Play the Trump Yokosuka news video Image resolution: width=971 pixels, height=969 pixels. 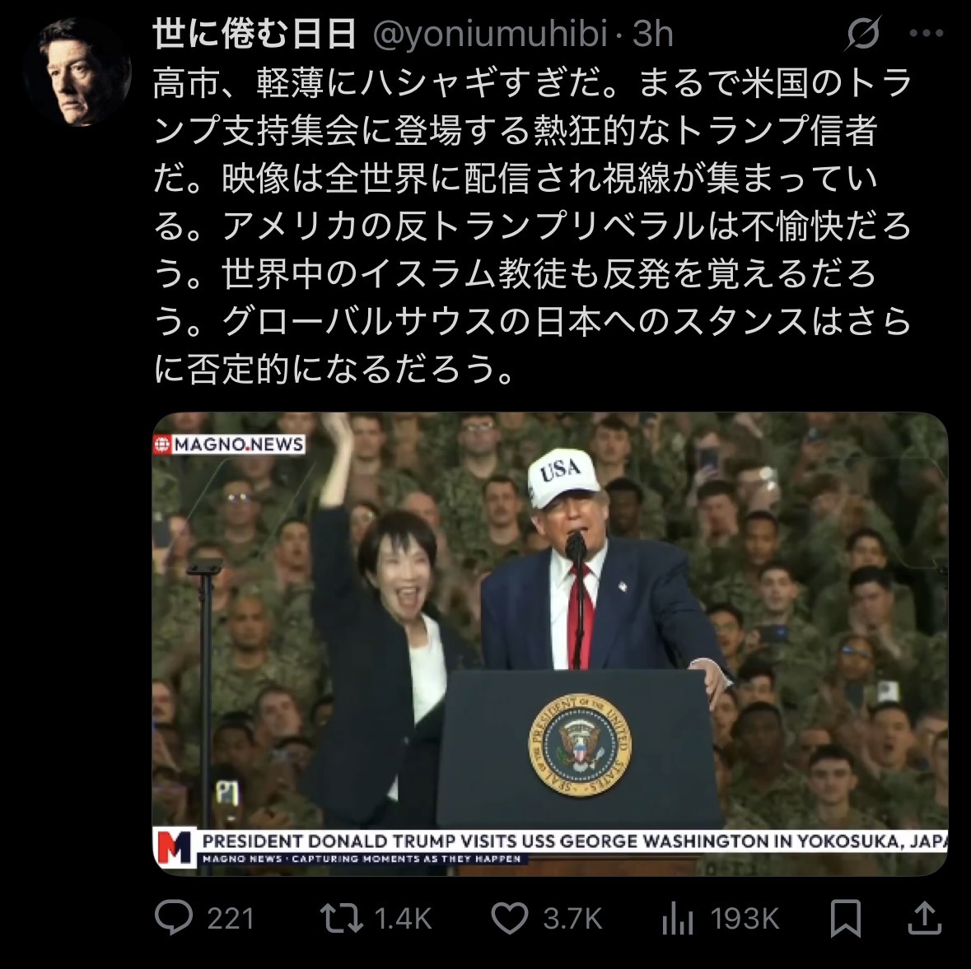point(550,644)
